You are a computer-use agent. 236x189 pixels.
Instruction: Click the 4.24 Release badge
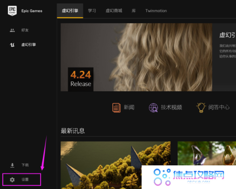(x=81, y=79)
